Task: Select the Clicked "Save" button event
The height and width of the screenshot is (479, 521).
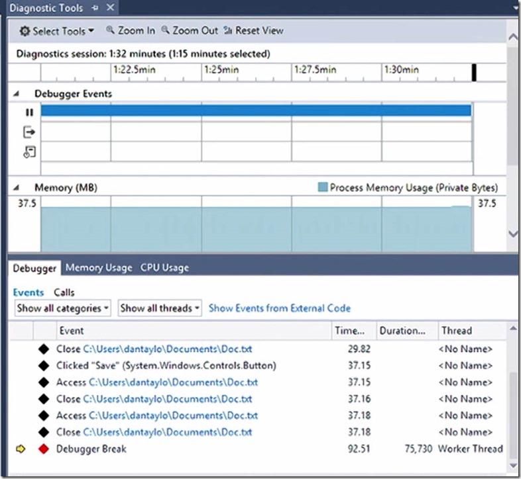Action: coord(257,366)
